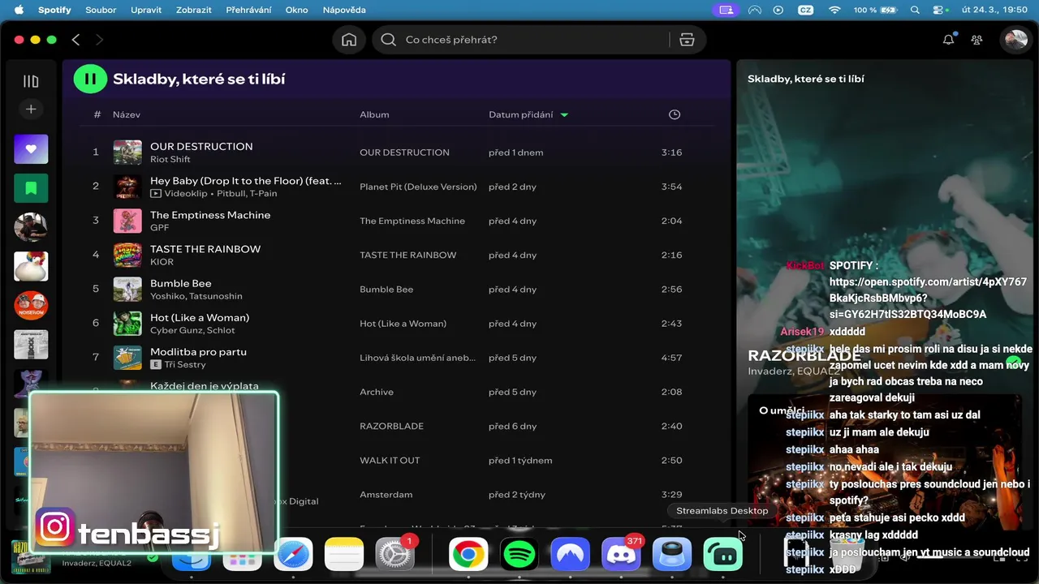Open Discord from the Dock
Image resolution: width=1039 pixels, height=584 pixels.
621,555
